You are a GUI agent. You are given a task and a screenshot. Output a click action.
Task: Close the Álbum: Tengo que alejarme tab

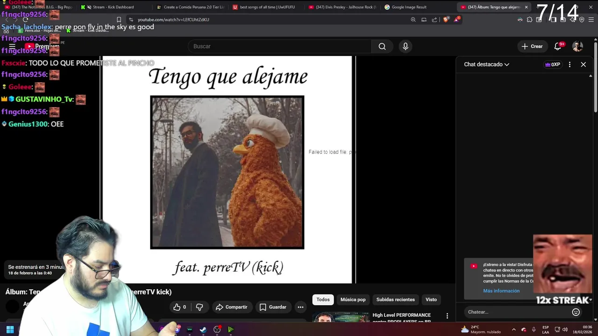click(x=526, y=7)
